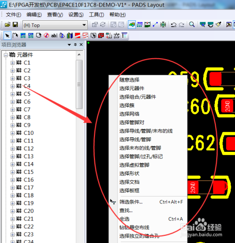This screenshot has width=235, height=243.
Task: Choose 选择网络 from context menu
Action: (x=129, y=114)
